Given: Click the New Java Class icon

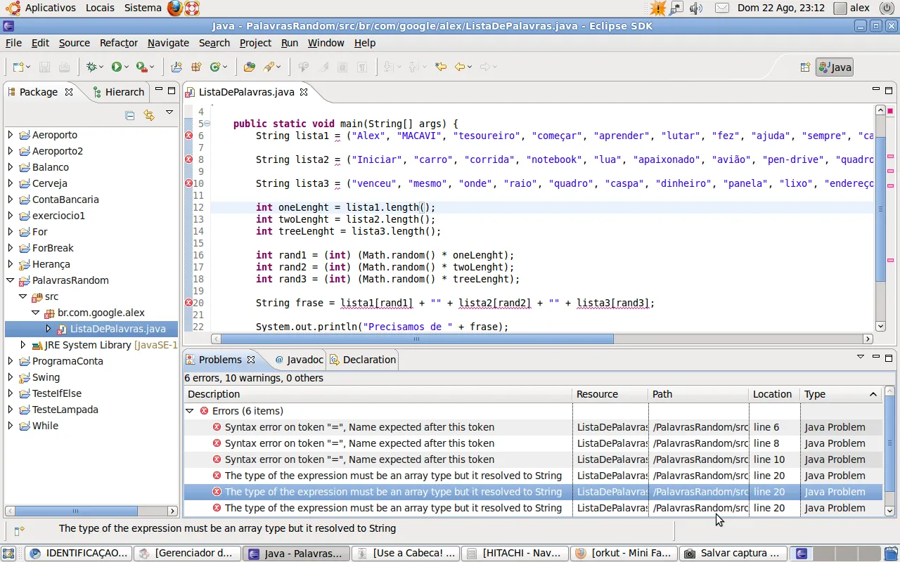Looking at the screenshot, I should [215, 67].
